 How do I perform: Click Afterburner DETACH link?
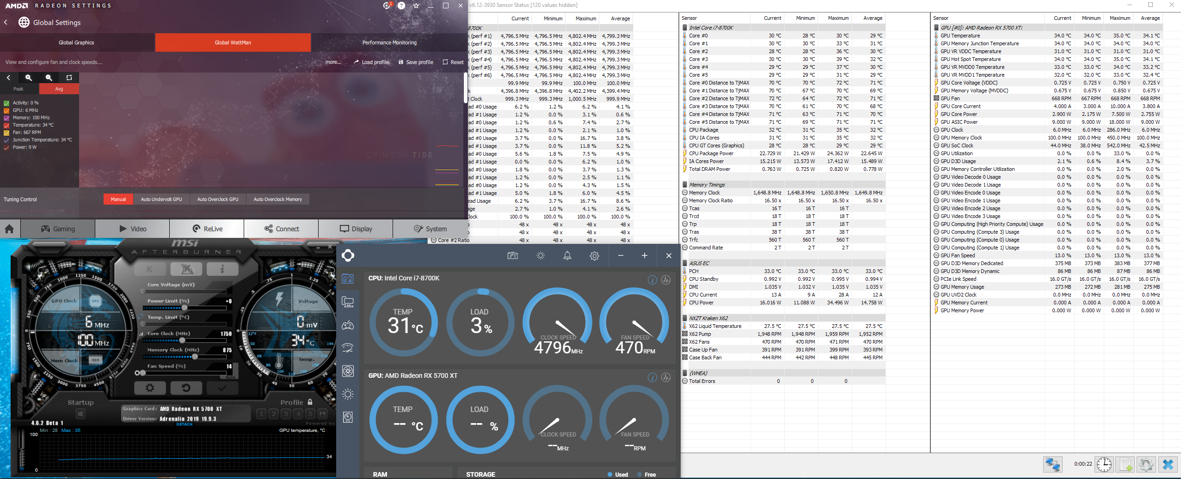[184, 424]
